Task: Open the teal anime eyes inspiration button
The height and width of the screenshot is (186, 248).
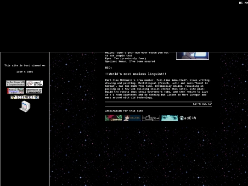Action: [169, 118]
